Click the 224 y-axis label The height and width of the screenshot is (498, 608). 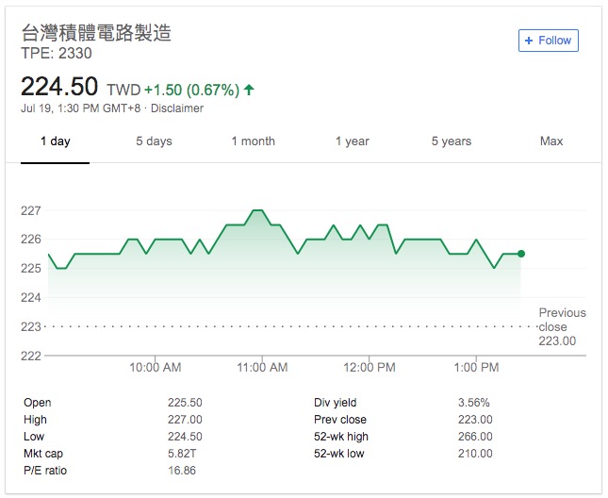(30, 298)
